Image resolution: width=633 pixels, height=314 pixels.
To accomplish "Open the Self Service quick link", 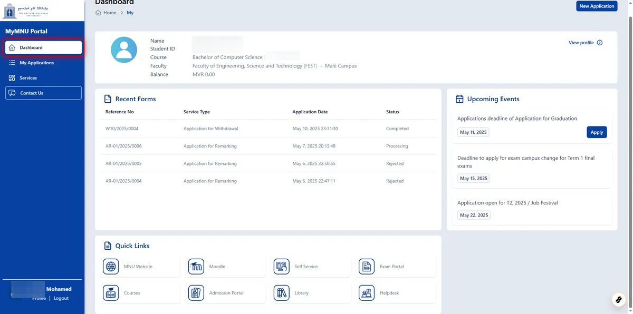I will click(311, 267).
